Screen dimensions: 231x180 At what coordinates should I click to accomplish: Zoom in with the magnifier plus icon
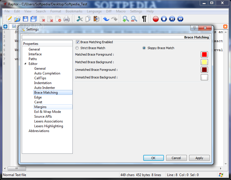[126, 19]
